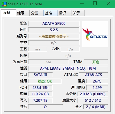Open the 关于 tab

pos(78,13)
